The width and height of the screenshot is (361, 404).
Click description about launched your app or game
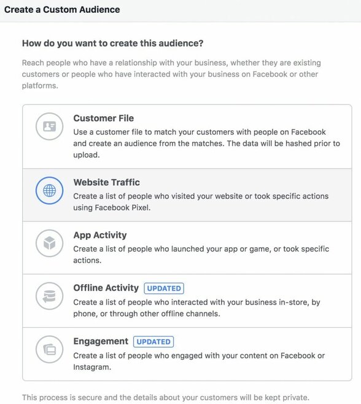click(x=201, y=255)
